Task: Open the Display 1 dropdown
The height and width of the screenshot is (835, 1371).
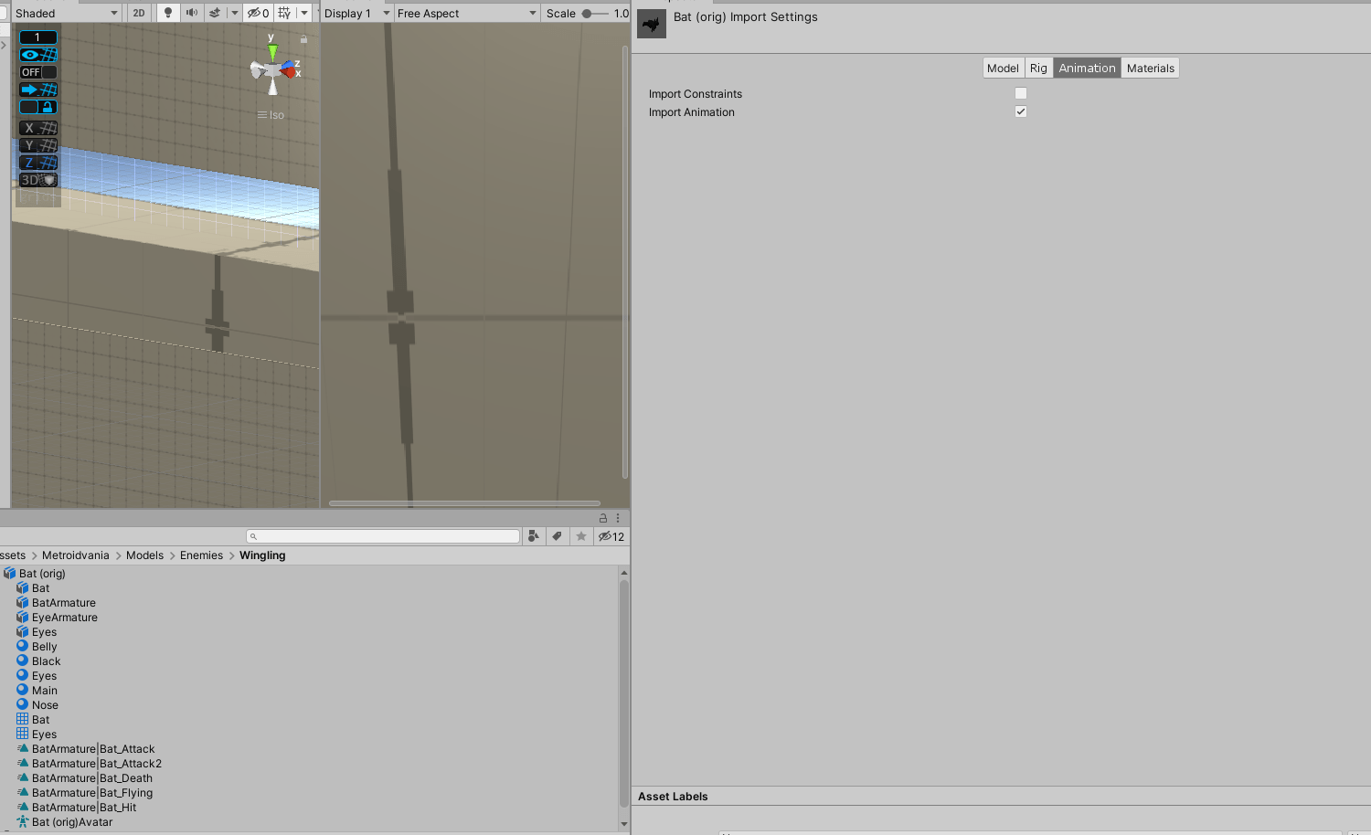Action: click(356, 12)
